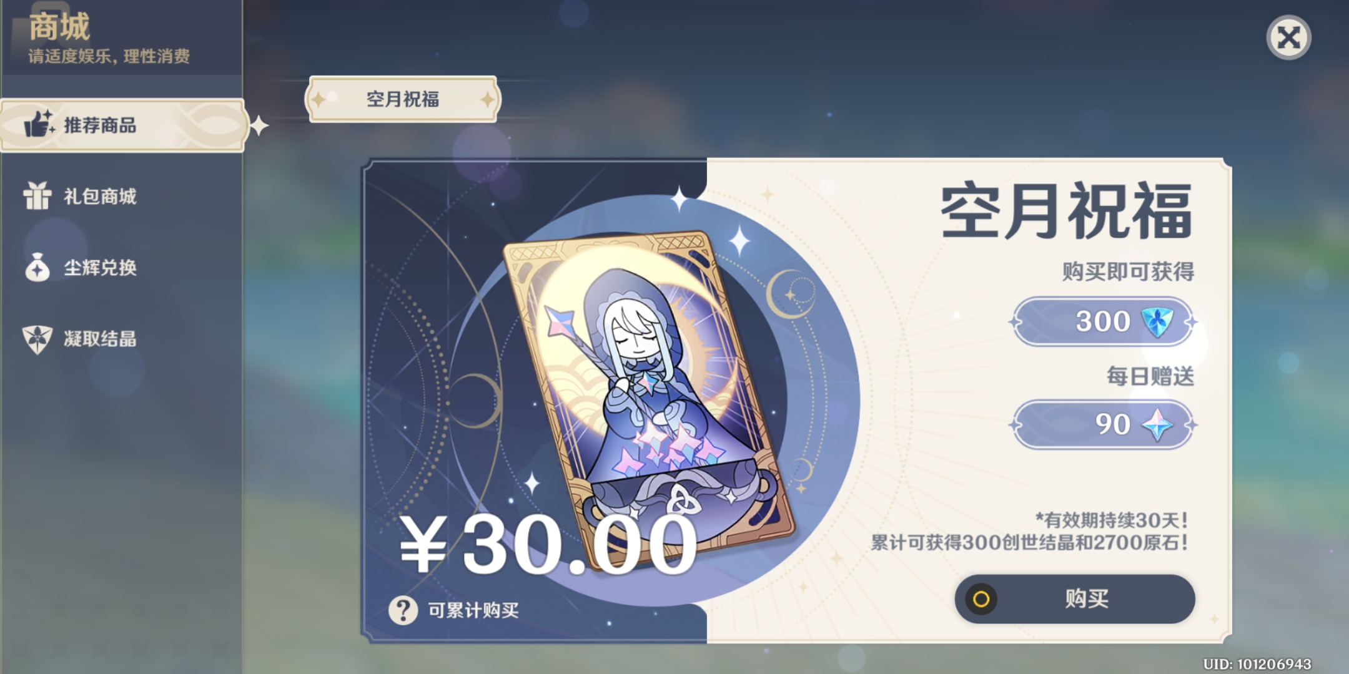Click the 可累计购买 info text
Viewport: 1349px width, 674px height.
[473, 610]
